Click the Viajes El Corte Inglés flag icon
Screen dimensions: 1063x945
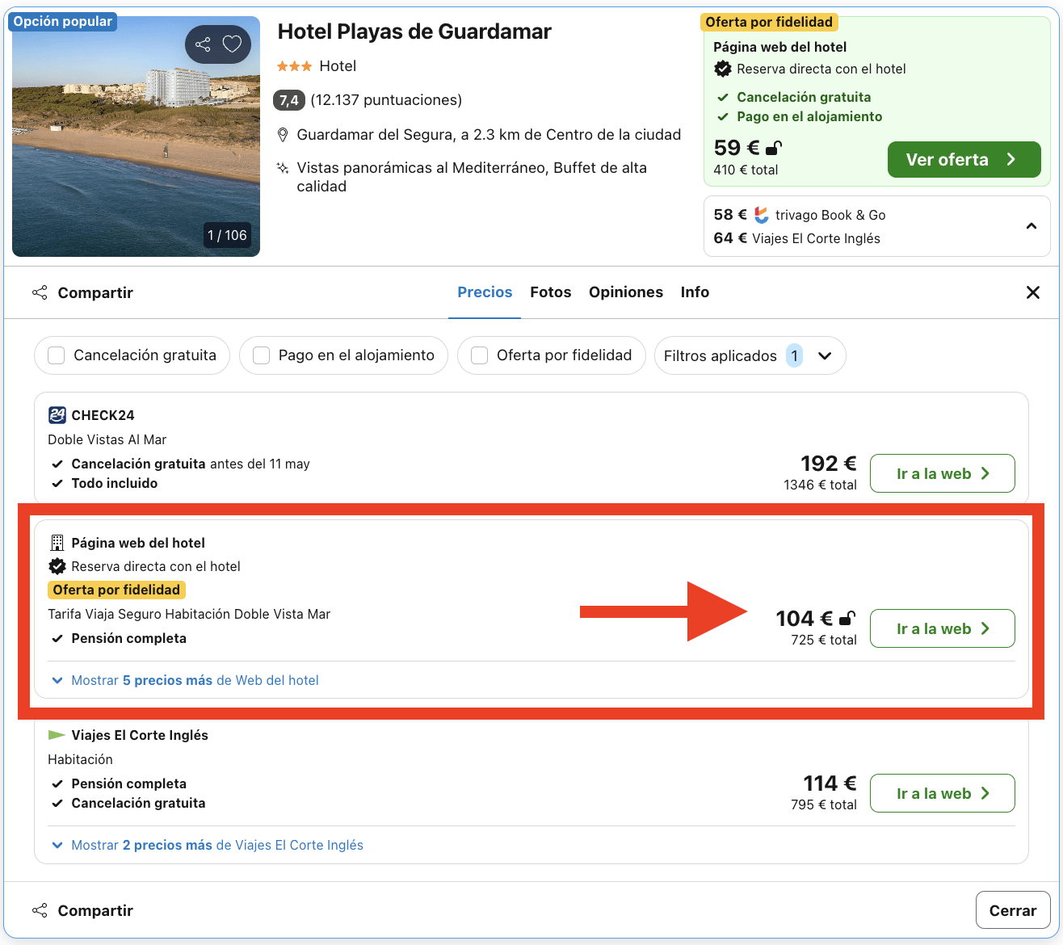click(x=56, y=735)
